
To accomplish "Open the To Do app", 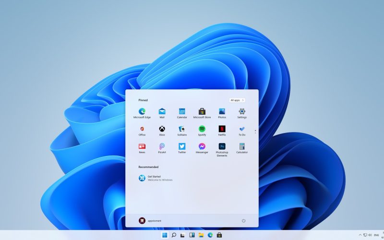I will [x=242, y=131].
